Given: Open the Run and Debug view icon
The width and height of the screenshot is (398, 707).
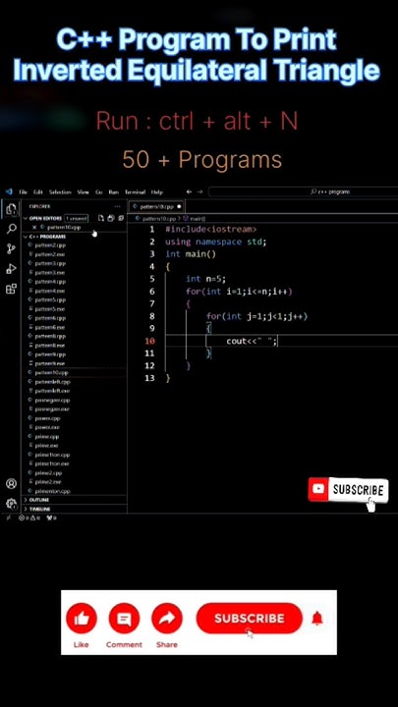Looking at the screenshot, I should click(11, 269).
